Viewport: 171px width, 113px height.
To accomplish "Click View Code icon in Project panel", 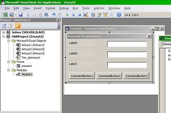I will point(4,26).
